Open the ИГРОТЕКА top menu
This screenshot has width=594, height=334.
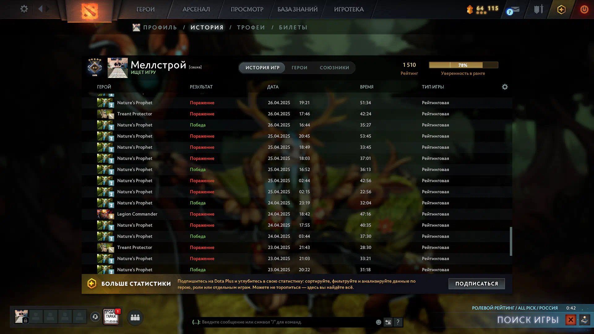(349, 9)
